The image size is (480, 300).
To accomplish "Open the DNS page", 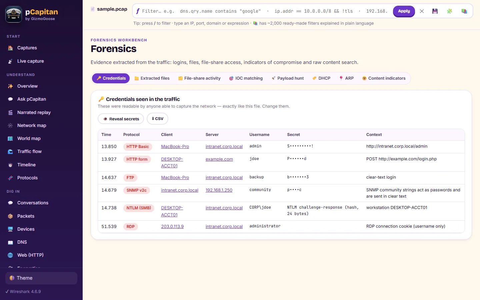I will click(41, 242).
